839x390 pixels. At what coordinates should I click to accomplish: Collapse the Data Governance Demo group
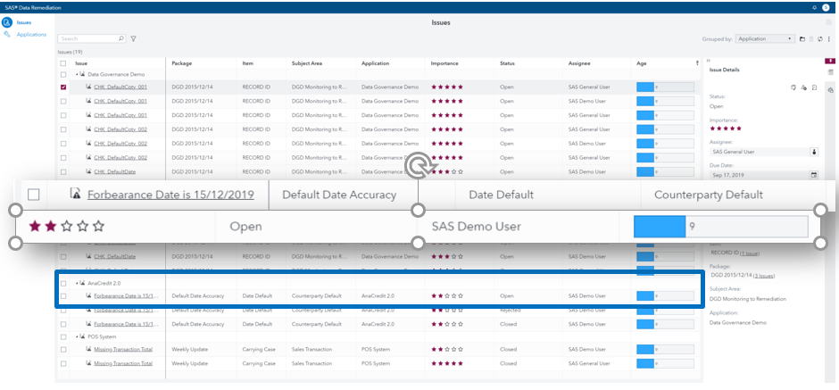pos(77,74)
